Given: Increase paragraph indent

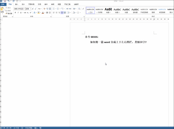Looking at the screenshot, I should [x=70, y=9].
